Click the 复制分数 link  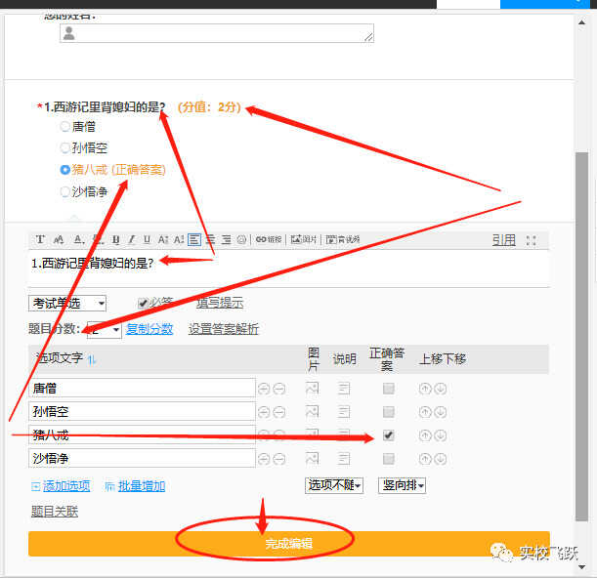(x=149, y=329)
